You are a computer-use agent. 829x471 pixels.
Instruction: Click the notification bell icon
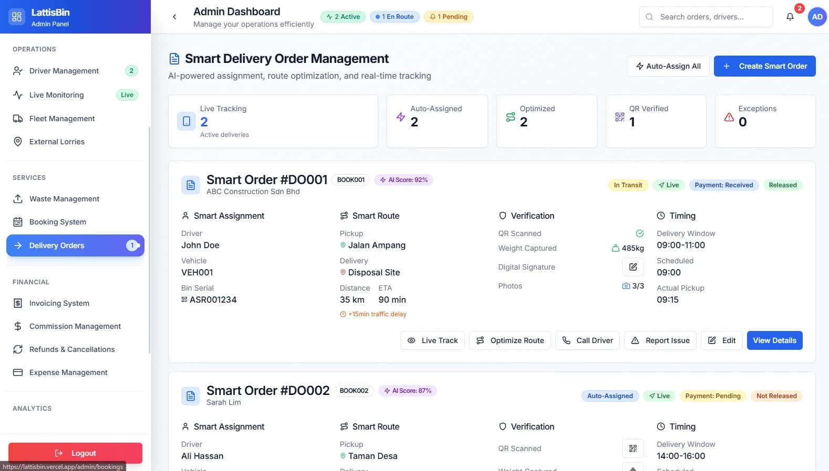point(790,17)
